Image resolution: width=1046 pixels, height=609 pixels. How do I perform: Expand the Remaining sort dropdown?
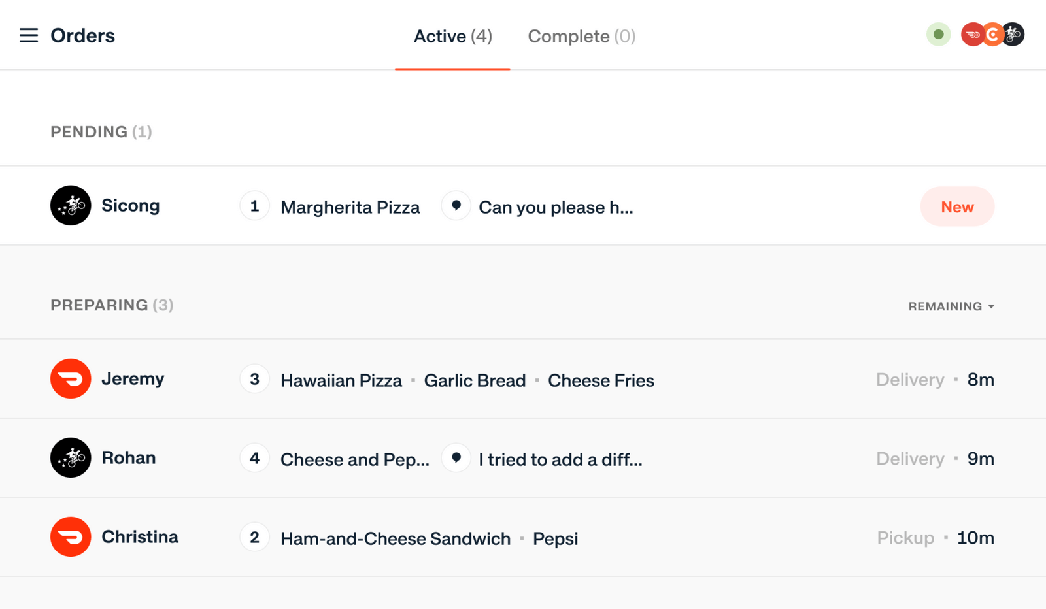click(951, 306)
